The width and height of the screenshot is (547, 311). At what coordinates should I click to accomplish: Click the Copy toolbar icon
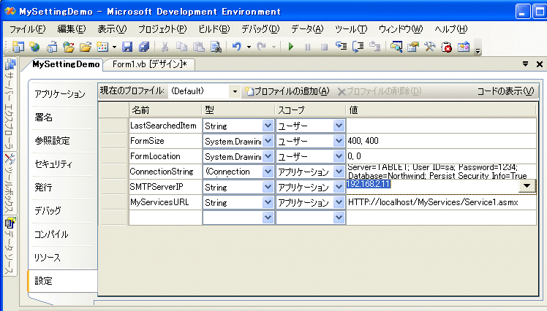point(181,47)
